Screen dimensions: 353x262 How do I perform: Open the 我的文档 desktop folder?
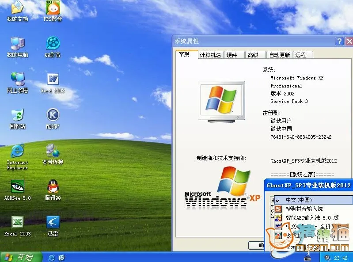(17, 11)
